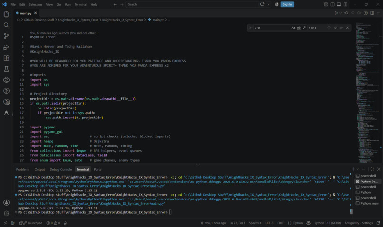Switch to the Problems panel tab
383x227 pixels.
click(x=23, y=169)
